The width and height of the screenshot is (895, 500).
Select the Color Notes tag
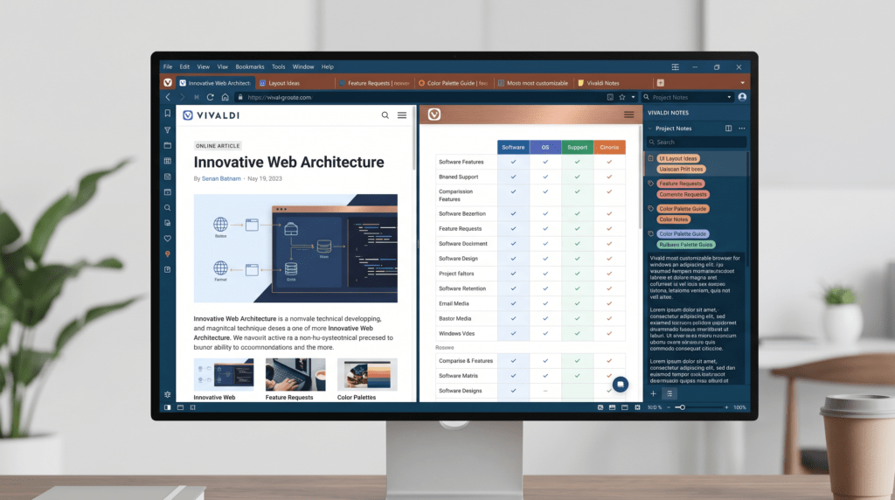click(x=674, y=219)
